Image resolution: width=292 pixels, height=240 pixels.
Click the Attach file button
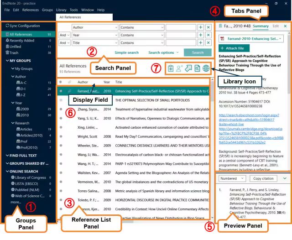coord(234,48)
